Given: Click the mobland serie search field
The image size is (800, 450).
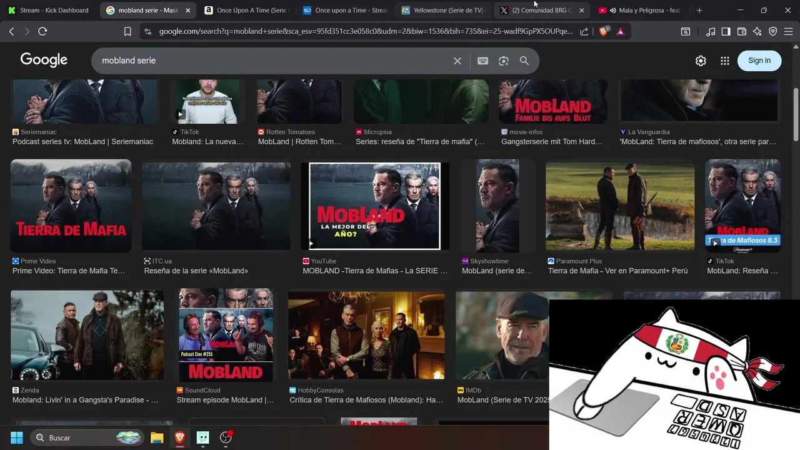Looking at the screenshot, I should click(275, 61).
